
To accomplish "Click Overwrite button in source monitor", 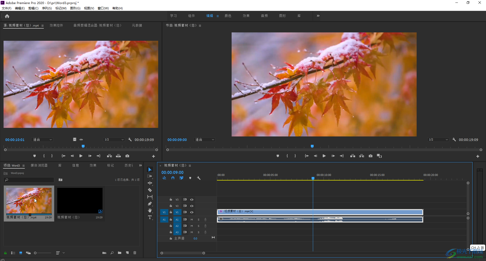I will 118,156.
